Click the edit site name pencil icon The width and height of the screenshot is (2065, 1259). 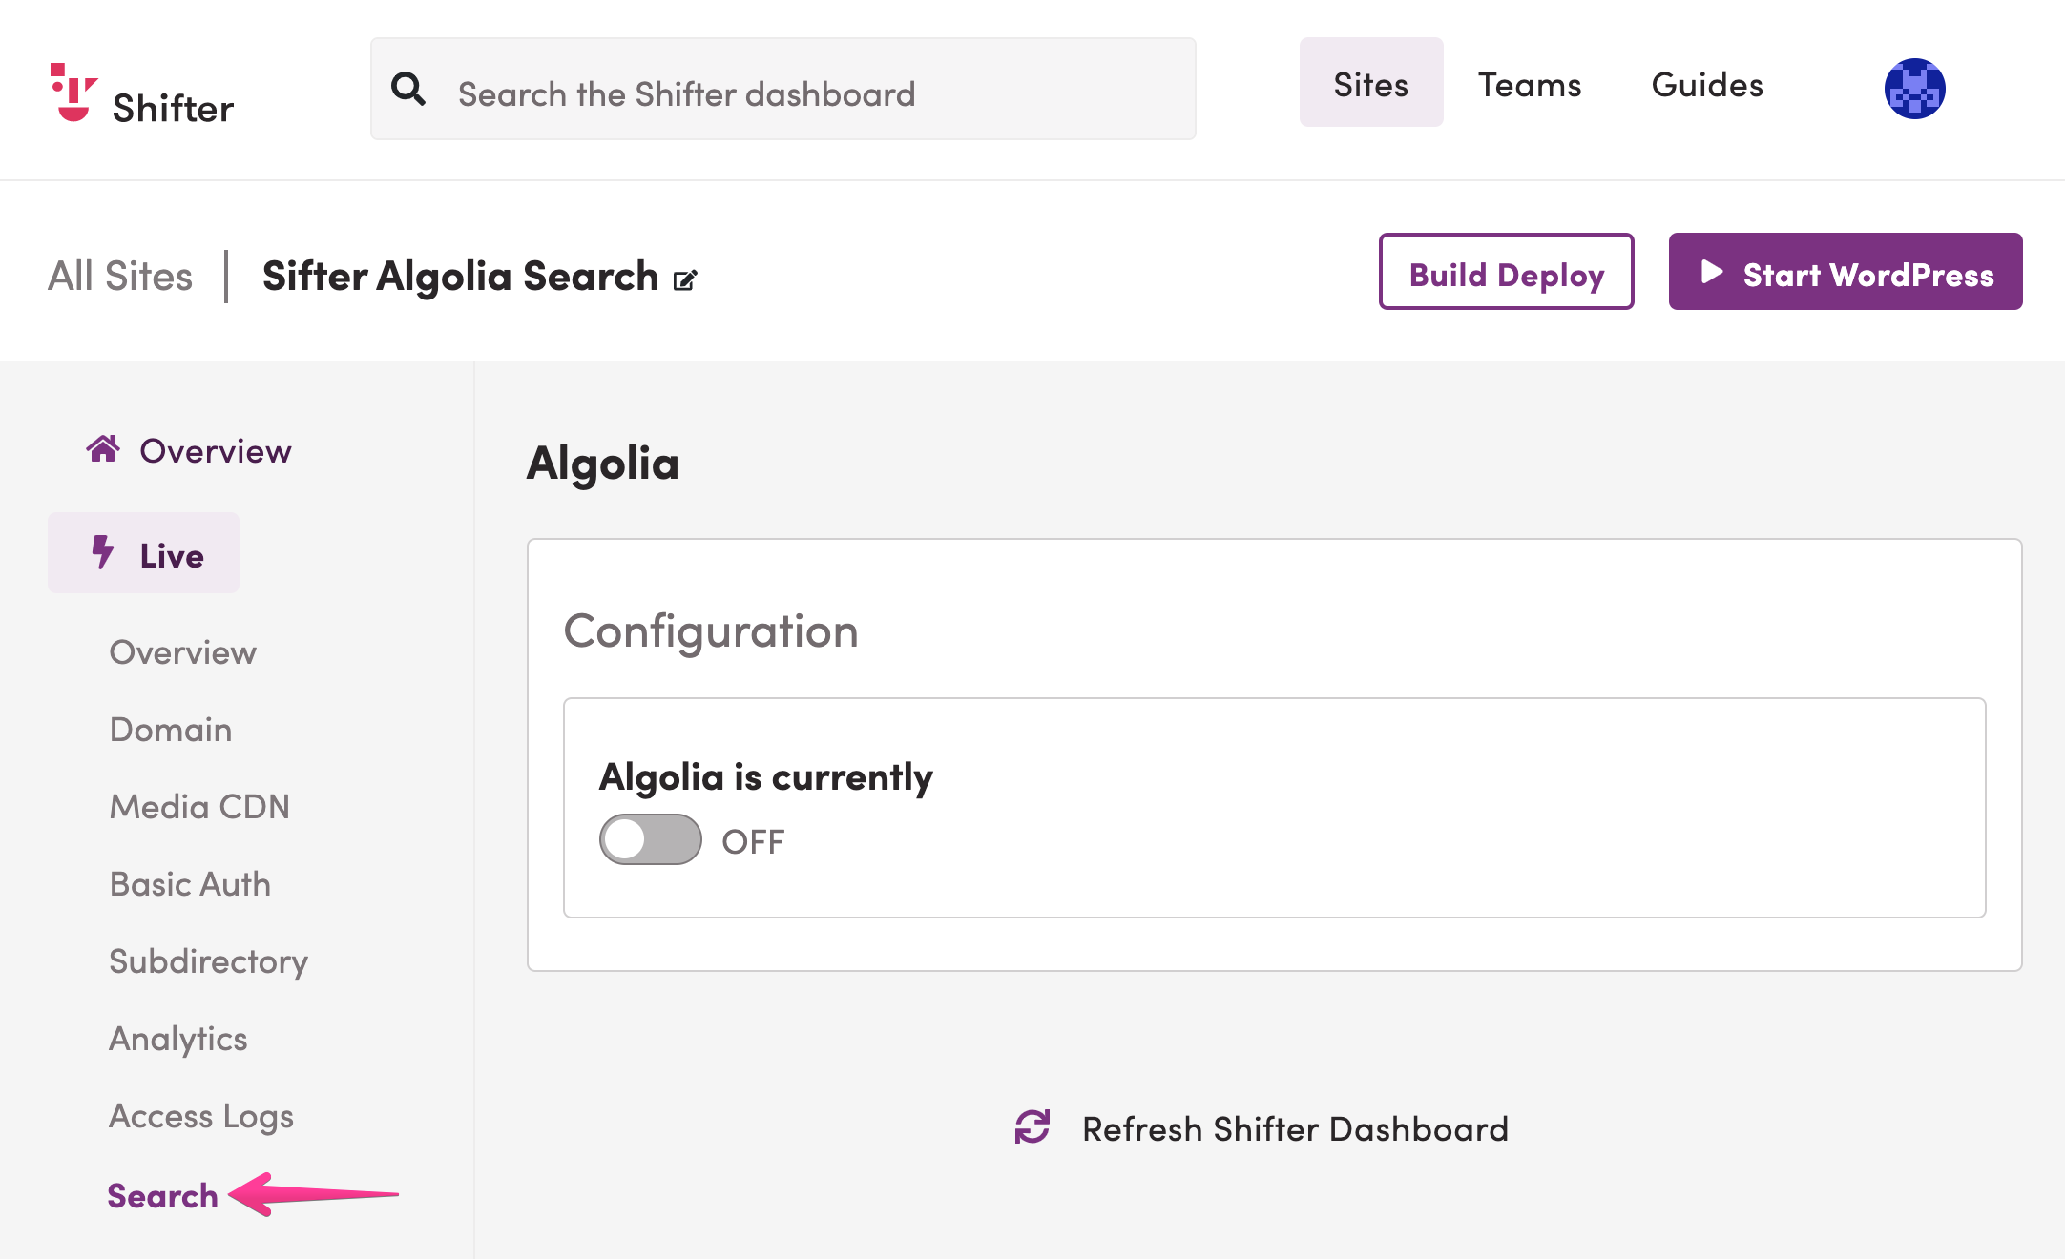click(x=685, y=279)
